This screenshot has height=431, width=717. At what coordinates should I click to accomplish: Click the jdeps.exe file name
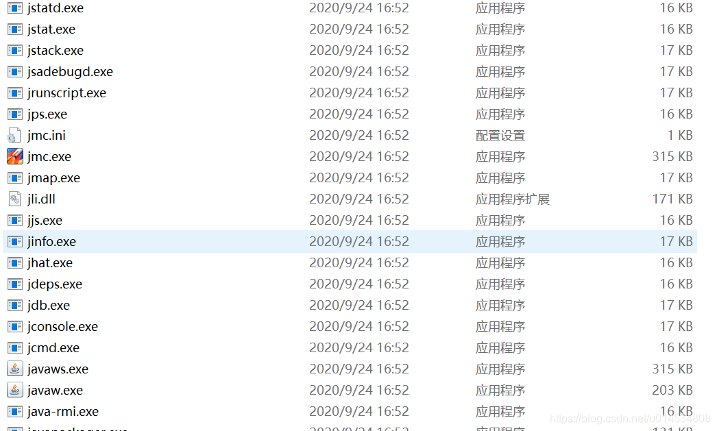point(55,284)
